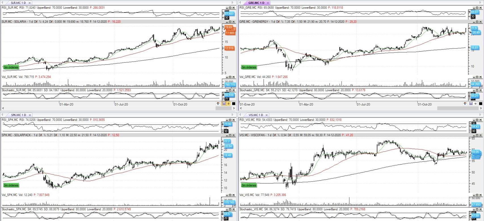The width and height of the screenshot is (484, 221).
Task: Save the GRE.MC chart with disk icon
Action: point(471,104)
